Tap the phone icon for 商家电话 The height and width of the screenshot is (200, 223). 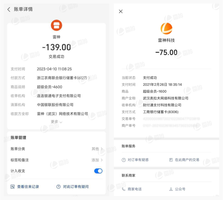pyautogui.click(x=124, y=189)
